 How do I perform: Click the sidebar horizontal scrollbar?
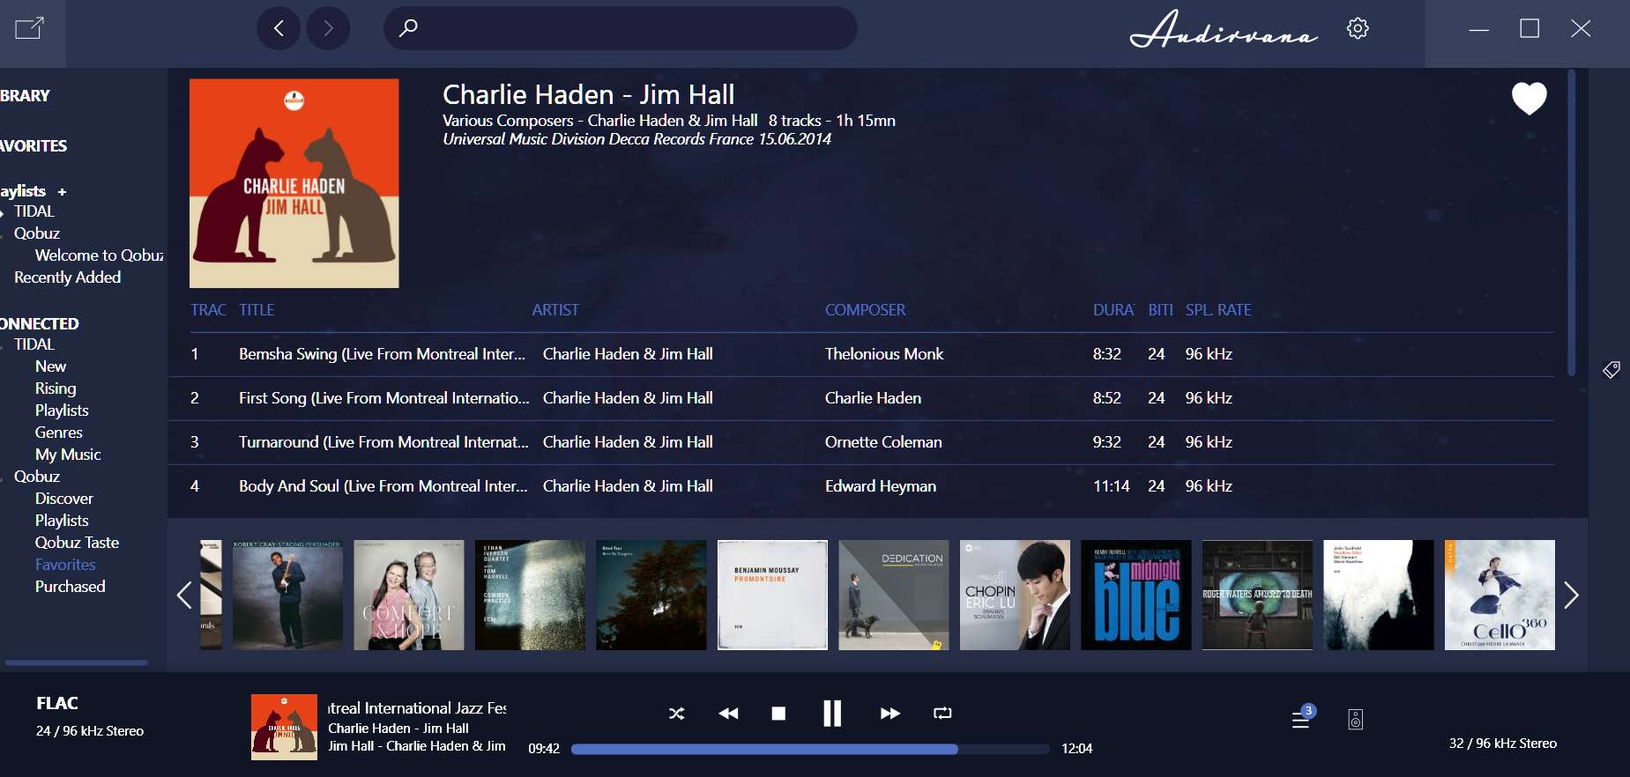pos(75,662)
